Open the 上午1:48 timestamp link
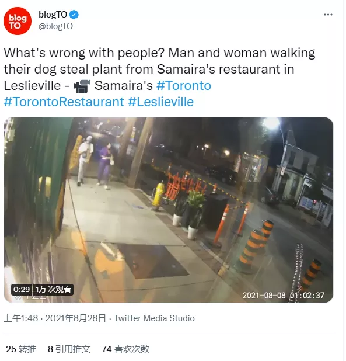346x361 pixels. pos(21,318)
